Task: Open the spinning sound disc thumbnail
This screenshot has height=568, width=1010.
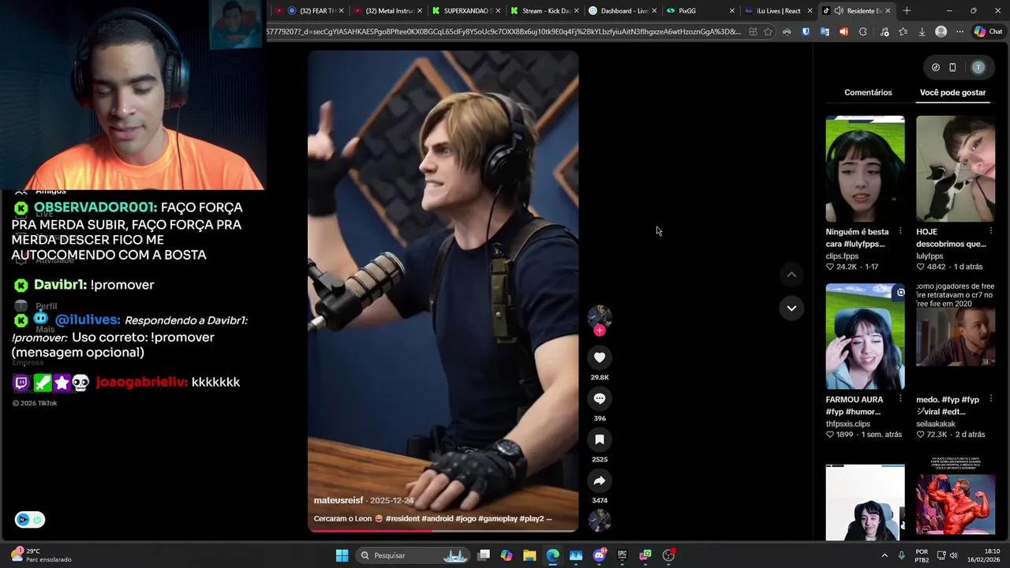Action: (x=600, y=521)
